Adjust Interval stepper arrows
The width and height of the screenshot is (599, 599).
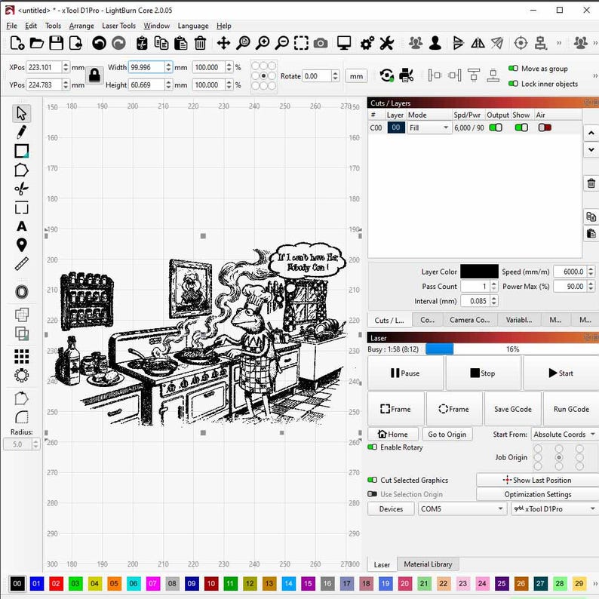pos(494,301)
